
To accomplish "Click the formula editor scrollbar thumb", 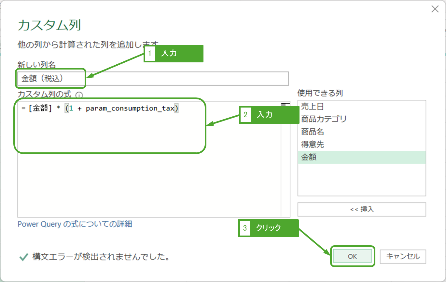I will (x=285, y=105).
